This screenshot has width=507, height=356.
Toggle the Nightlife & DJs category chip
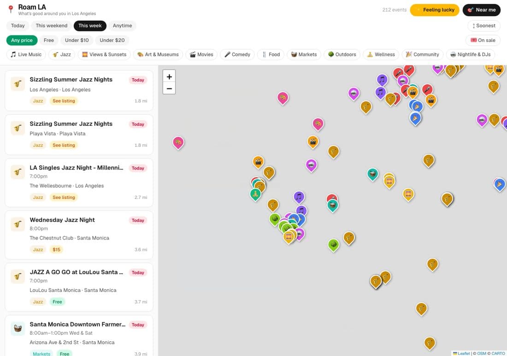click(x=471, y=54)
